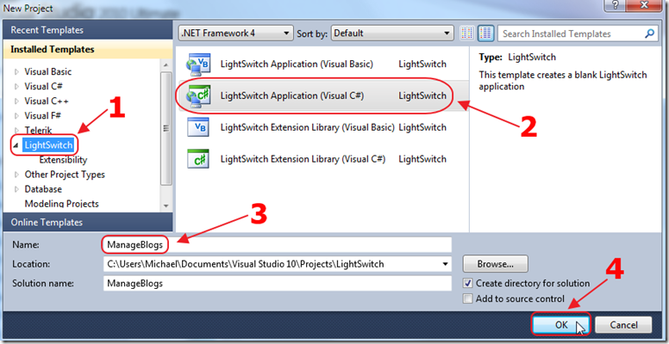The image size is (669, 344).
Task: Open the .NET Framework 4 dropdown
Action: (236, 34)
